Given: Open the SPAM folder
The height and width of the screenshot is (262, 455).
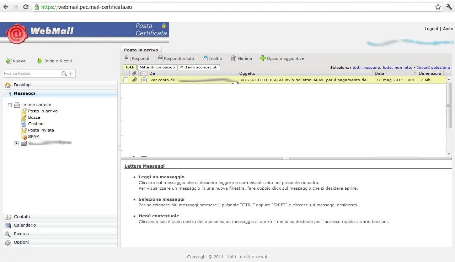Looking at the screenshot, I should coord(34,136).
